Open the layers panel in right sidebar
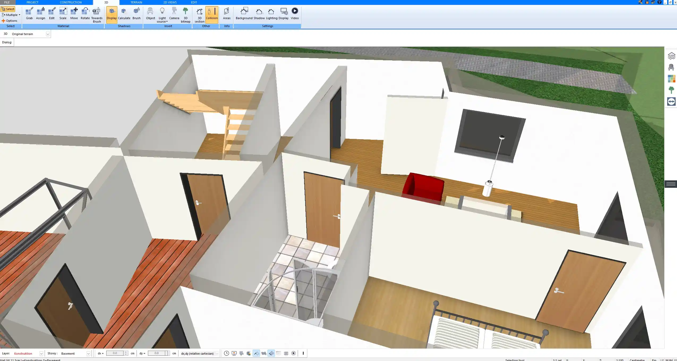This screenshot has height=361, width=677. pyautogui.click(x=671, y=56)
